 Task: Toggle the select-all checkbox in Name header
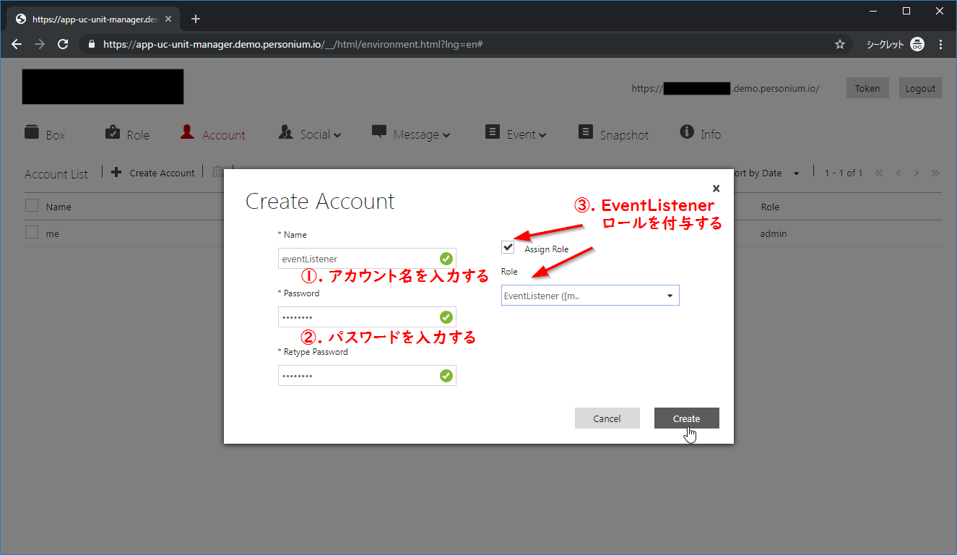click(x=31, y=205)
